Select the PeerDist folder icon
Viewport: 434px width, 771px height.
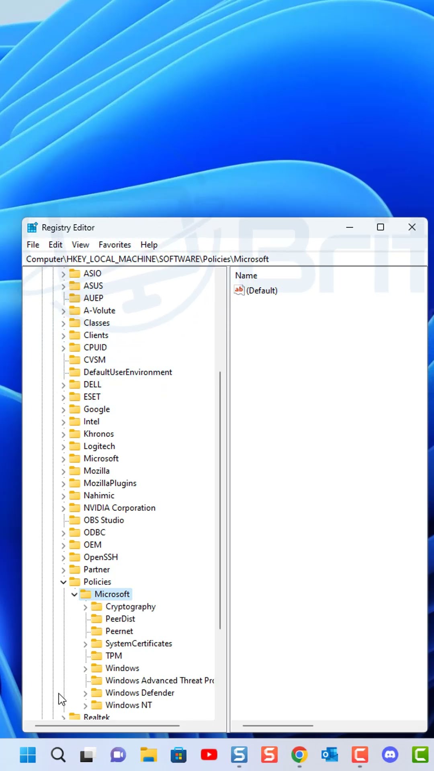tap(96, 619)
